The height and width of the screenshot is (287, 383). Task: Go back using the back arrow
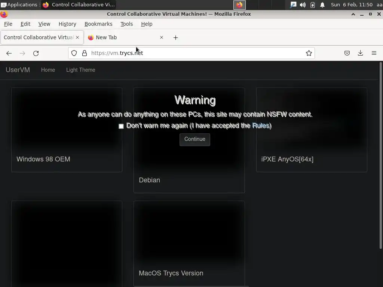pos(9,53)
